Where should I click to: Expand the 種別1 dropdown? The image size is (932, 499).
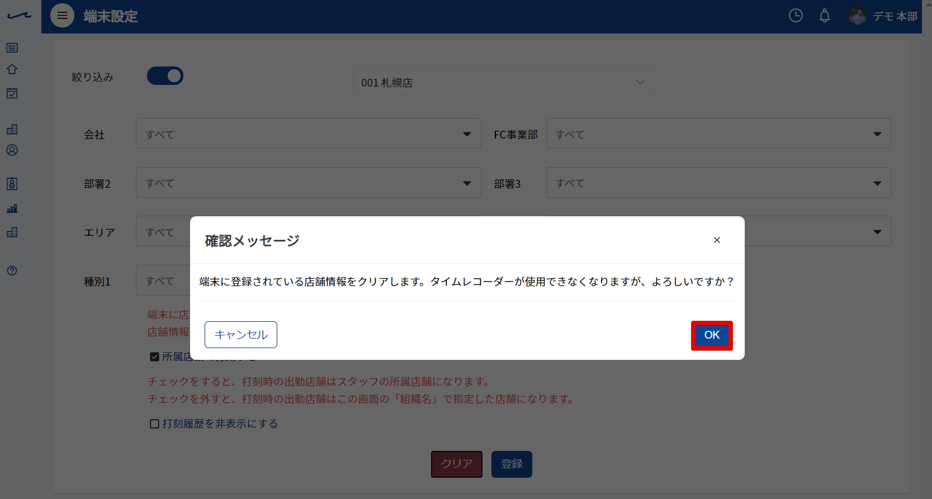[163, 281]
